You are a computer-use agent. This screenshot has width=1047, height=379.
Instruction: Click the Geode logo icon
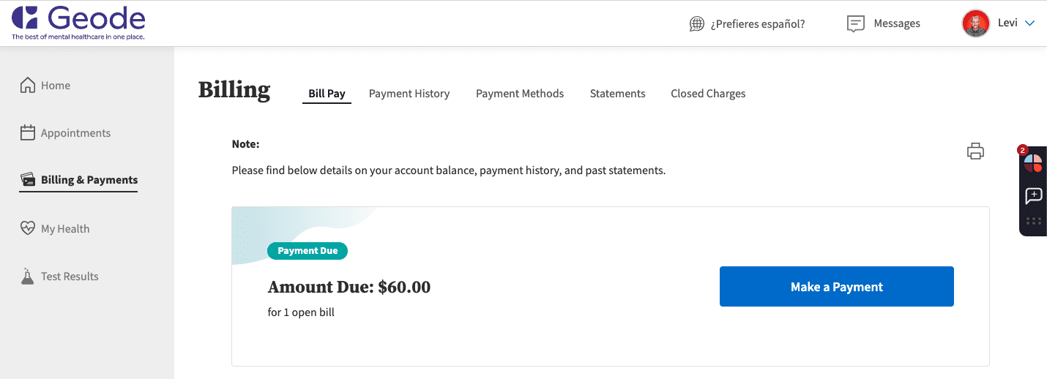(x=25, y=18)
